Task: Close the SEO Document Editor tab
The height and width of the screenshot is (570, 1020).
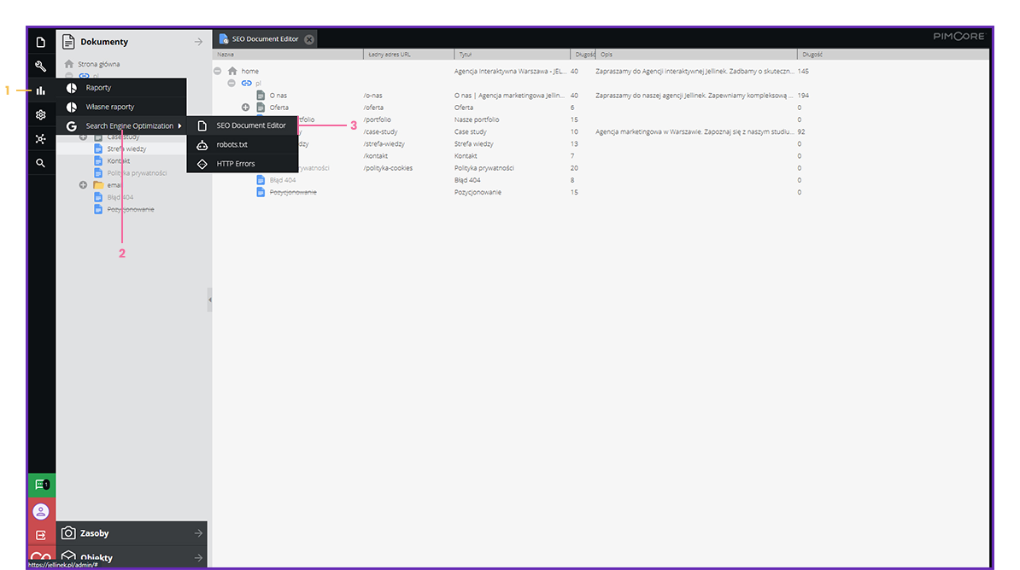Action: point(309,39)
